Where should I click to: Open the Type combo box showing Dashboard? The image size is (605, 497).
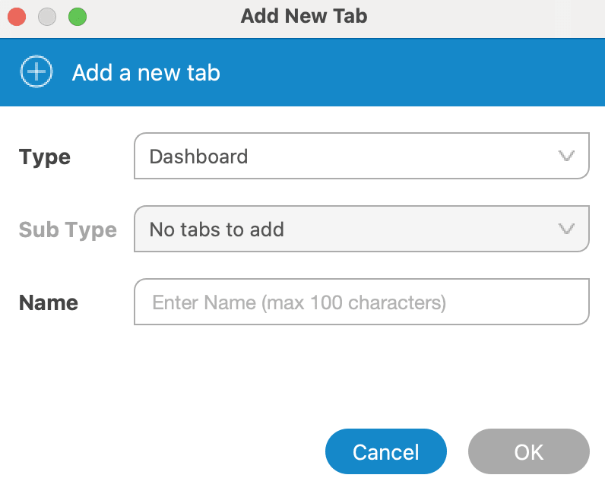362,156
